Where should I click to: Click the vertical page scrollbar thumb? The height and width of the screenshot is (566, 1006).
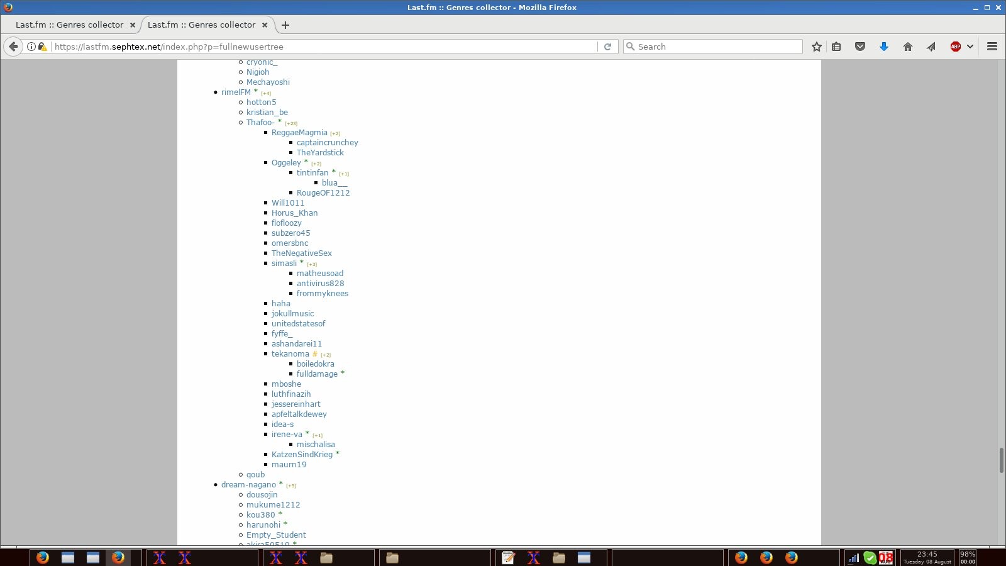1001,460
